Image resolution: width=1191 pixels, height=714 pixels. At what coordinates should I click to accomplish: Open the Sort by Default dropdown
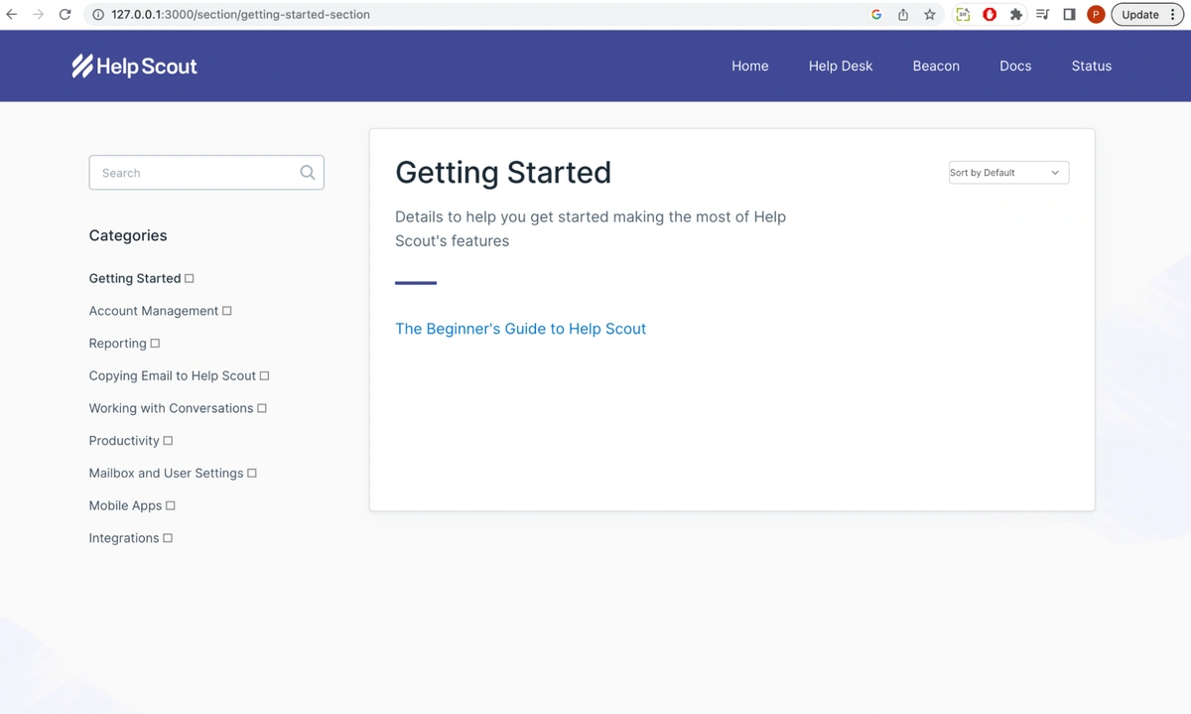(1008, 173)
